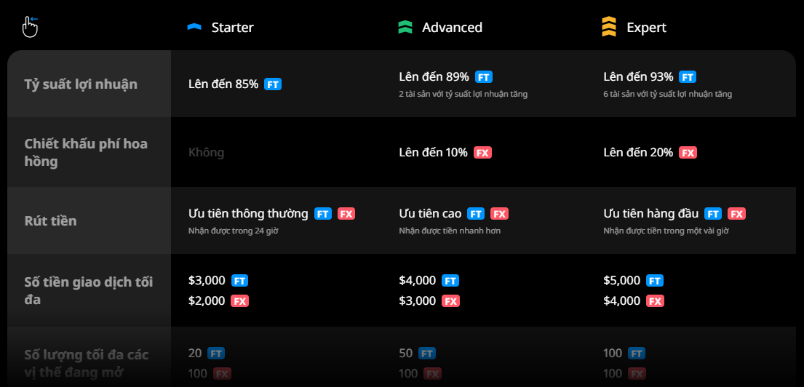
Task: Select the Starter column heading
Action: (232, 27)
